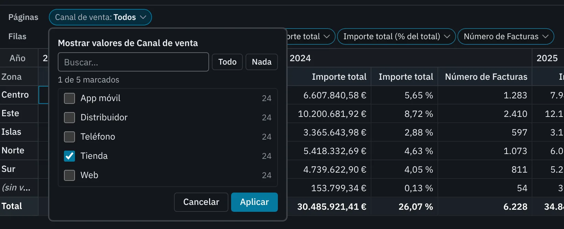
Task: Select the Centro row header
Action: [19, 95]
